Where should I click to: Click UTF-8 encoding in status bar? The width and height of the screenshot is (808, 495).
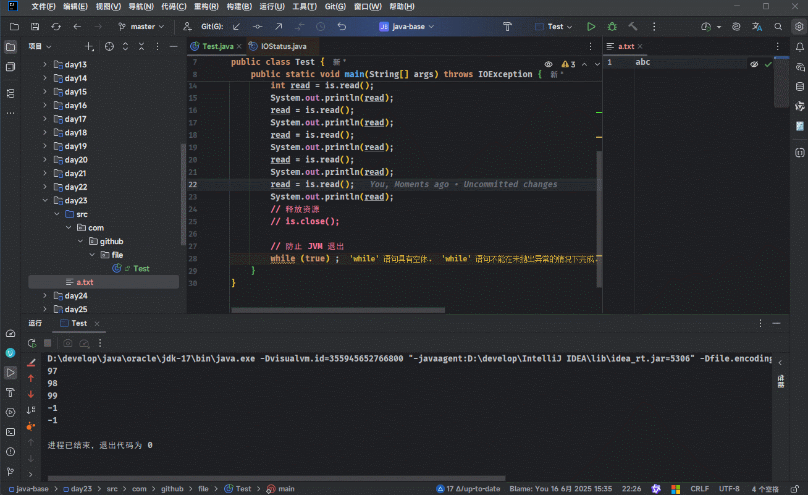729,489
